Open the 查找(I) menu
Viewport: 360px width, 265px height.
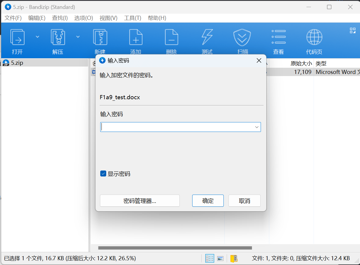pyautogui.click(x=60, y=18)
